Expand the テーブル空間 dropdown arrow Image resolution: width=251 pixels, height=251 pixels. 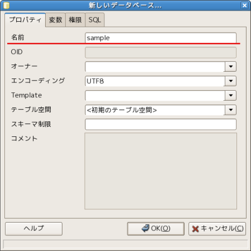pyautogui.click(x=231, y=110)
